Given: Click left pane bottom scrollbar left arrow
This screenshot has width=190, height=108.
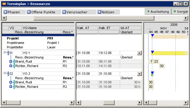Looking at the screenshot, I should (4, 103).
